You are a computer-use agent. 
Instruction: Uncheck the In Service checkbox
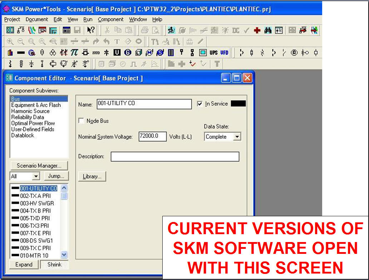(200, 104)
